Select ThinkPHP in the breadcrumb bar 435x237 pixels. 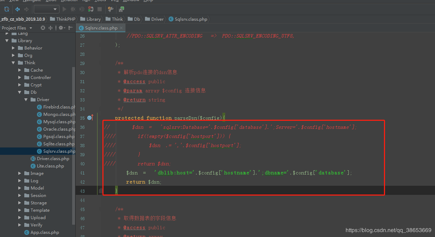point(63,19)
